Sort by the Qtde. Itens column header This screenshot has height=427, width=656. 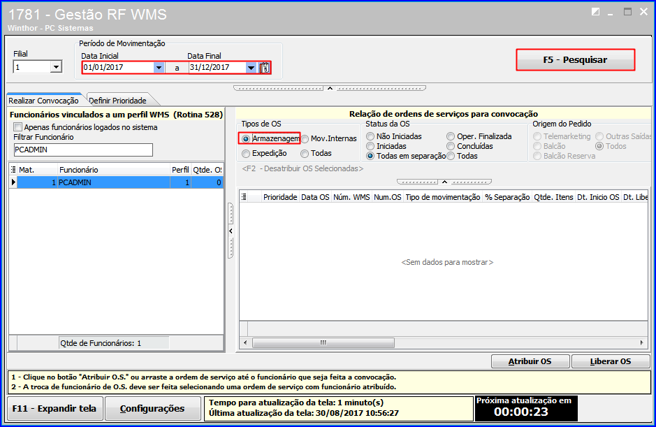(x=553, y=197)
